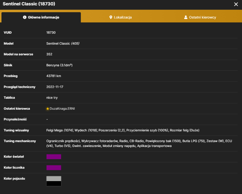Click the server model value 352
This screenshot has height=194, width=242.
(49, 54)
